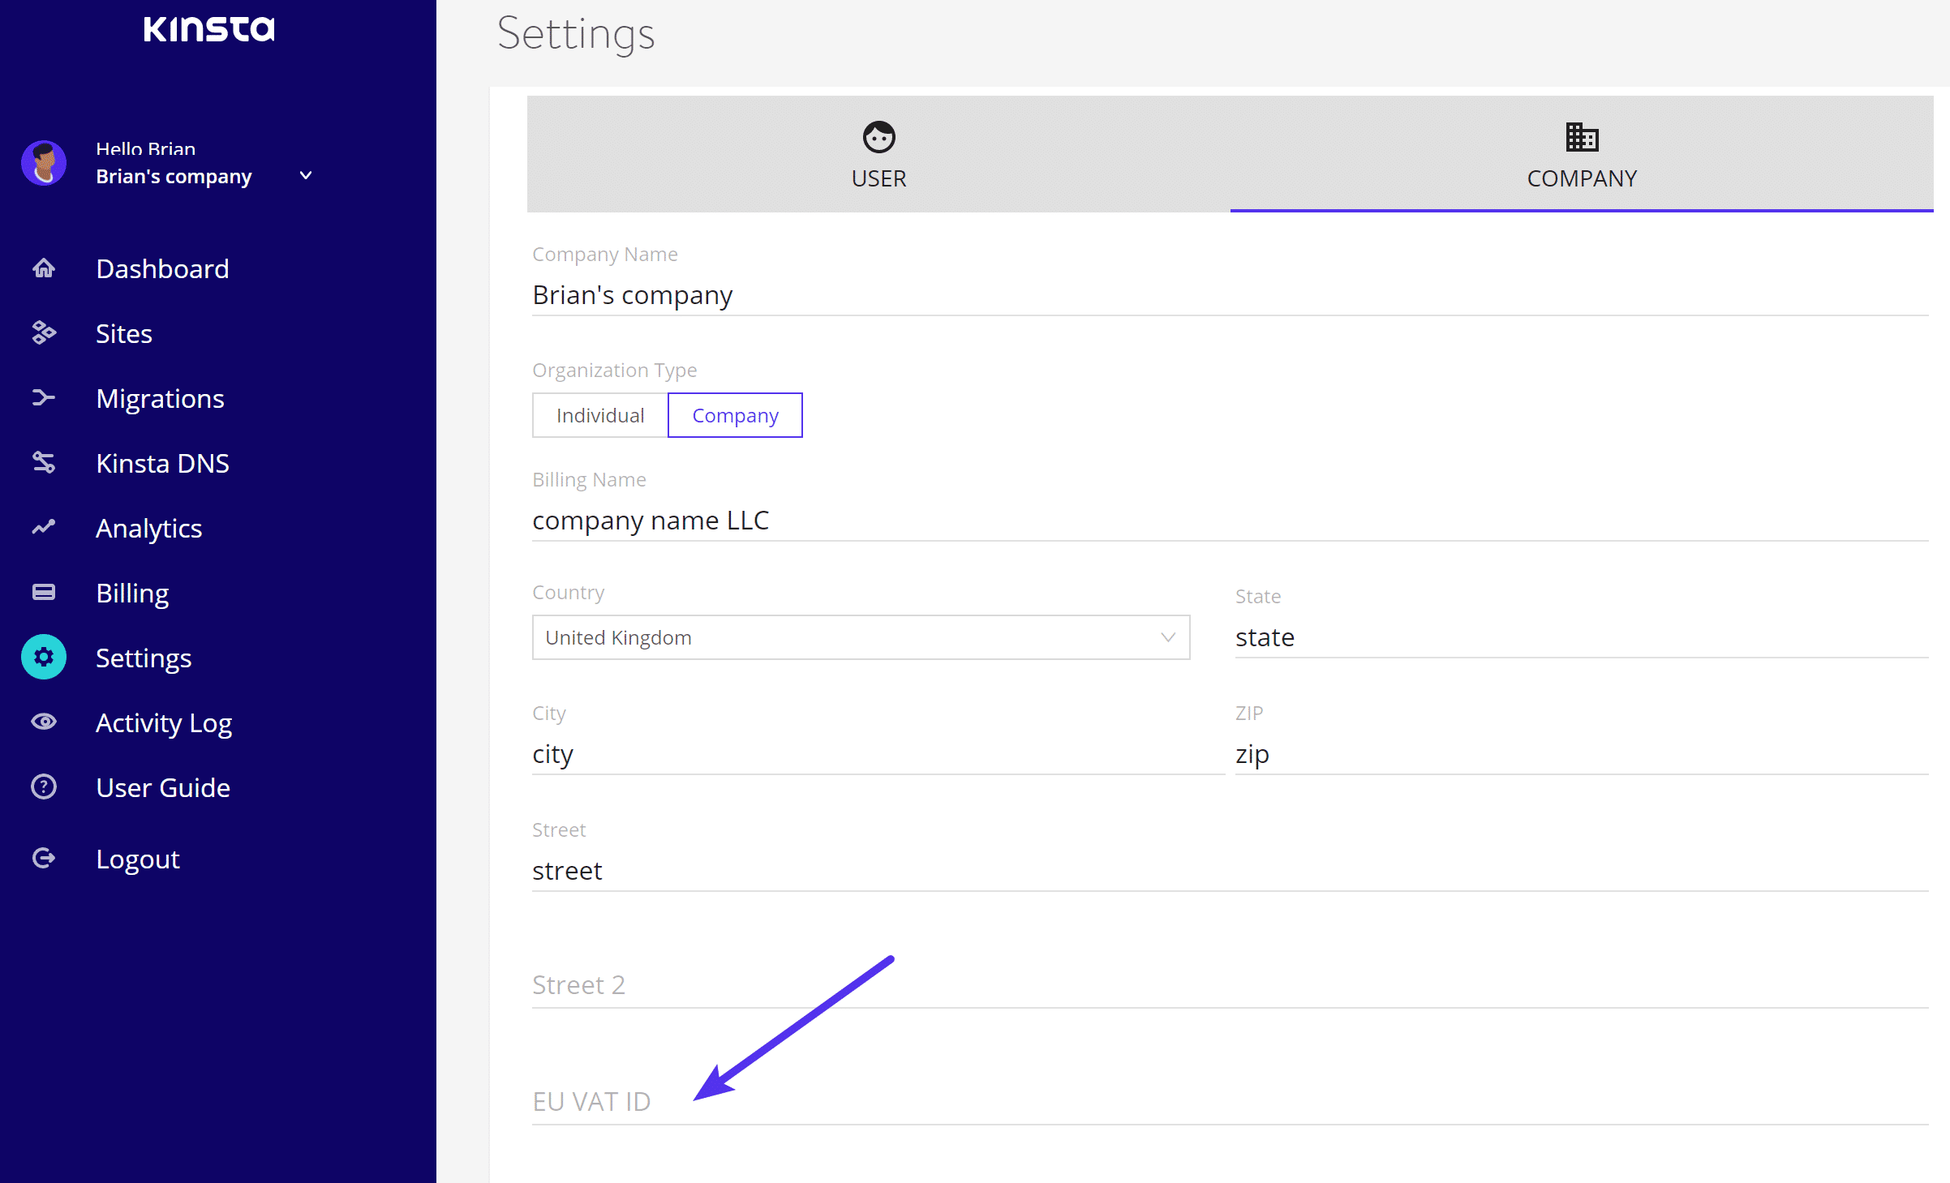Select Company organization type
The image size is (1950, 1183).
(735, 415)
